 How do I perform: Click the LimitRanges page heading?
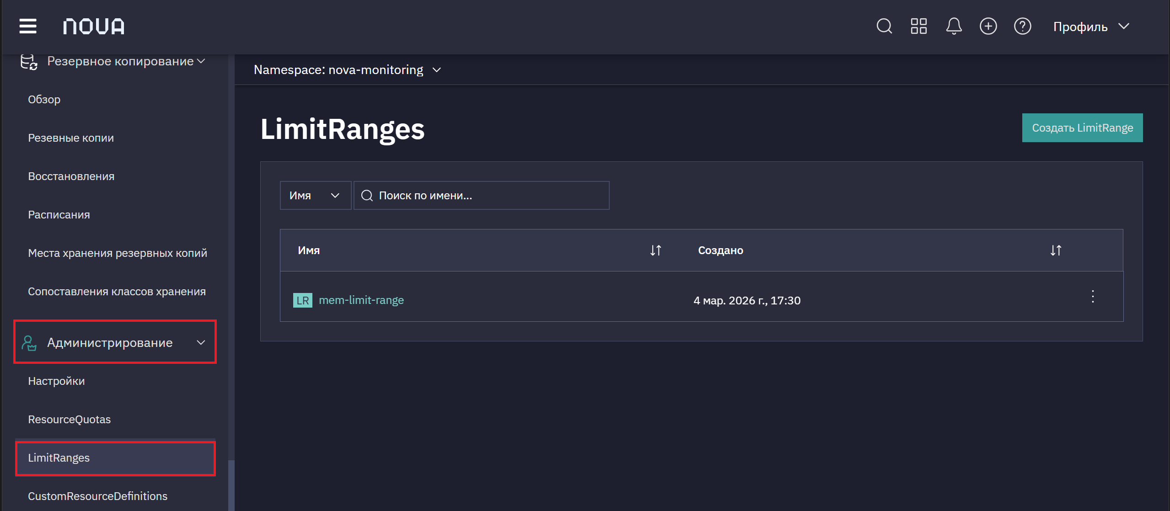[343, 129]
